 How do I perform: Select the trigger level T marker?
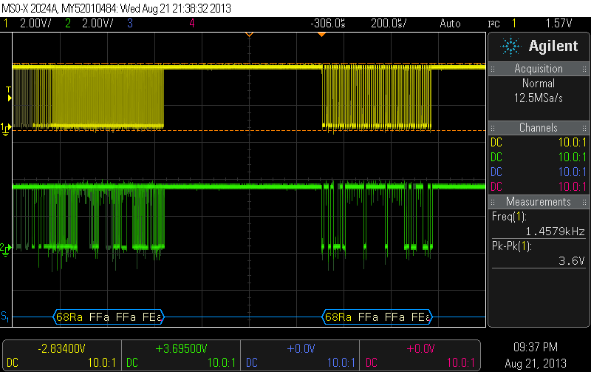coord(9,94)
